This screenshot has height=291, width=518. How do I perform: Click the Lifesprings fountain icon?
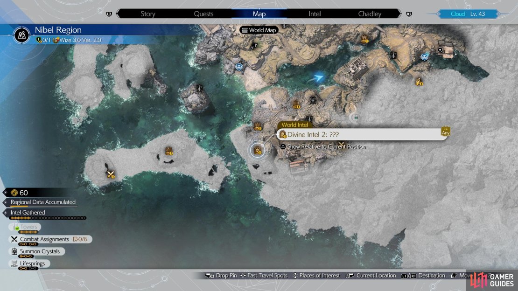point(14,263)
